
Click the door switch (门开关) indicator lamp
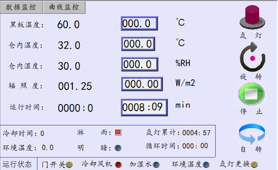tap(70, 165)
